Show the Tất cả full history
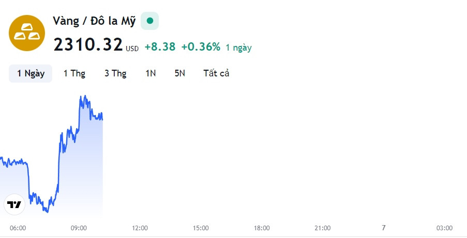467x238 pixels. 216,73
